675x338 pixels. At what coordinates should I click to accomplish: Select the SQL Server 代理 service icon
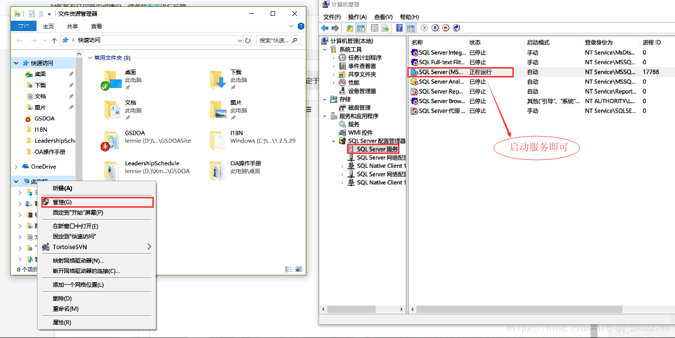[x=414, y=111]
